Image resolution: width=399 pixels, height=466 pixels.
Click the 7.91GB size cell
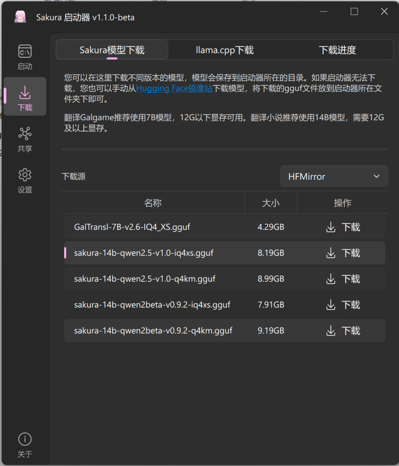click(271, 304)
